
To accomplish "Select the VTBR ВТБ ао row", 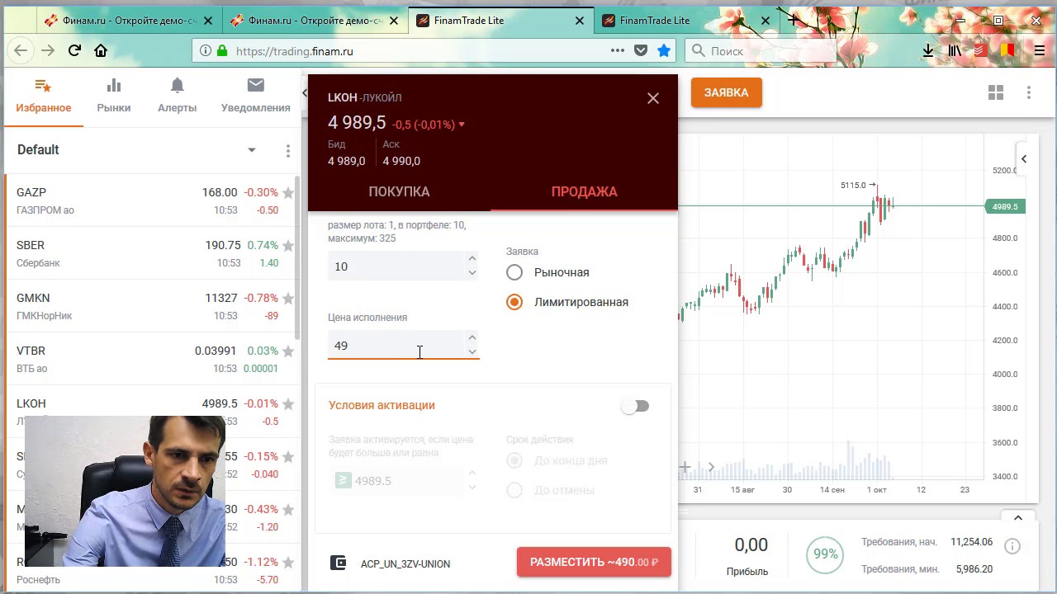I will [x=149, y=359].
